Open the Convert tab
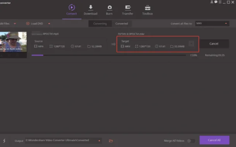Image resolution: width=236 pixels, height=147 pixels. coord(72,10)
